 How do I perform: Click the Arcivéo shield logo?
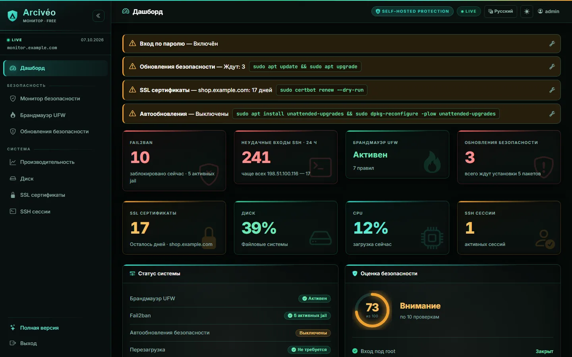point(13,16)
